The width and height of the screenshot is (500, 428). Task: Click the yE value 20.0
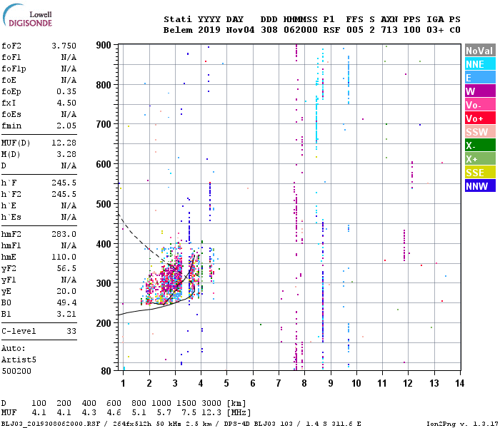pyautogui.click(x=66, y=291)
